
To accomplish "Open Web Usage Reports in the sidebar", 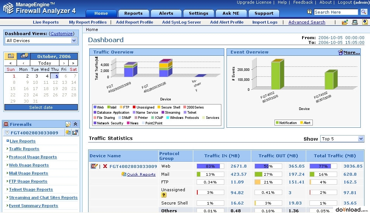I will pos(29,165).
